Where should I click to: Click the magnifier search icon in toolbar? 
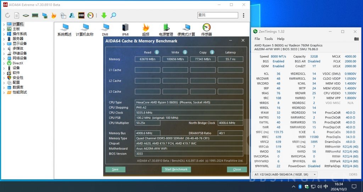(113, 15)
